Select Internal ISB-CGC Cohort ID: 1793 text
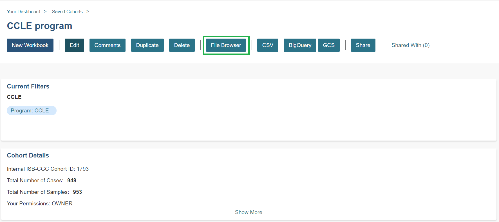Viewport: 499px width, 222px height. (x=48, y=169)
